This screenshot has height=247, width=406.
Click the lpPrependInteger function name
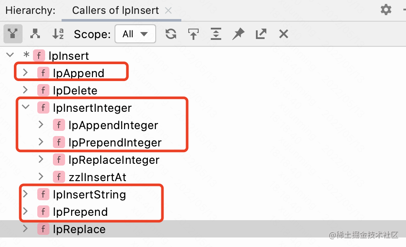coord(115,142)
